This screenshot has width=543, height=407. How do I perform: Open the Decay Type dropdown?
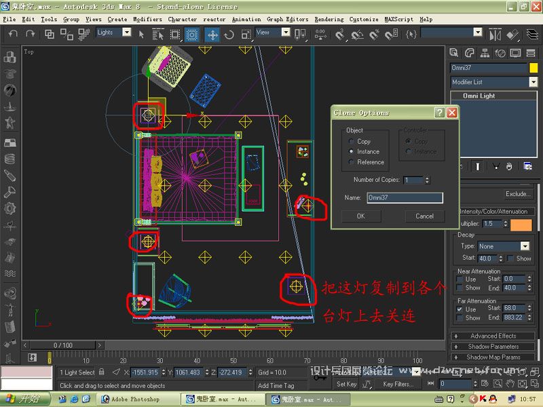(525, 246)
